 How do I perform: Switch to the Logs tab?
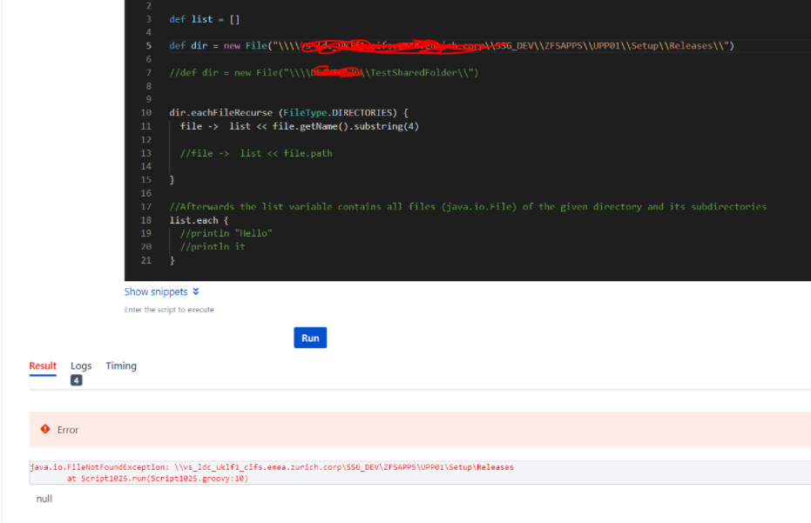[x=80, y=365]
